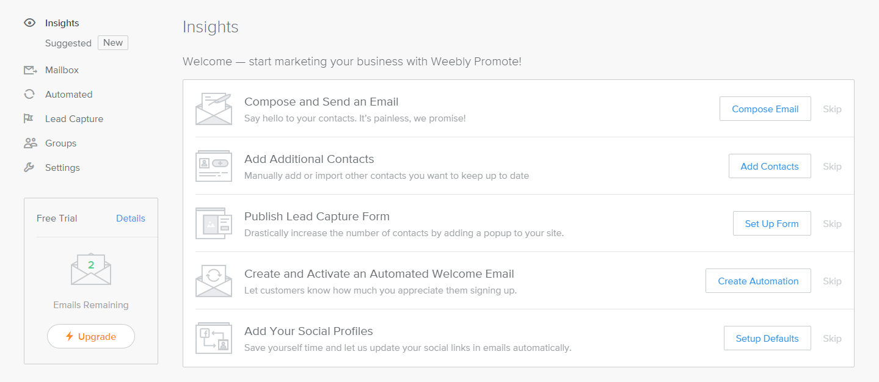Click the Add Contacts button
Image resolution: width=879 pixels, height=382 pixels.
tap(770, 166)
